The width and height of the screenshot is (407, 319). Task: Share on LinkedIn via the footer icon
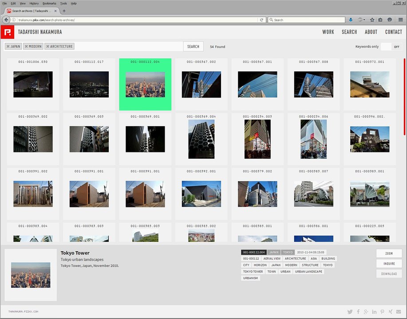click(374, 312)
